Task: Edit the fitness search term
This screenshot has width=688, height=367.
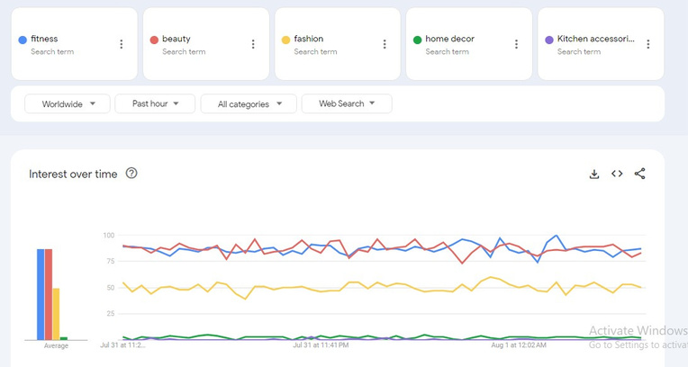Action: [44, 39]
